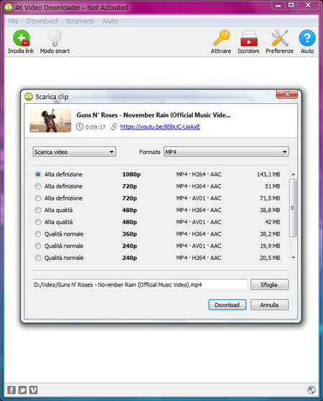Open Preferenze tools icon
This screenshot has width=323, height=401.
pyautogui.click(x=280, y=38)
